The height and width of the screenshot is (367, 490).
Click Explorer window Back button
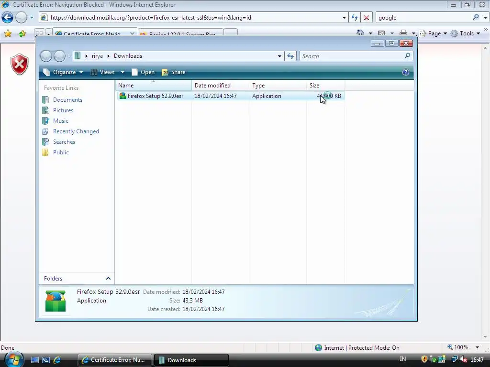pyautogui.click(x=46, y=56)
